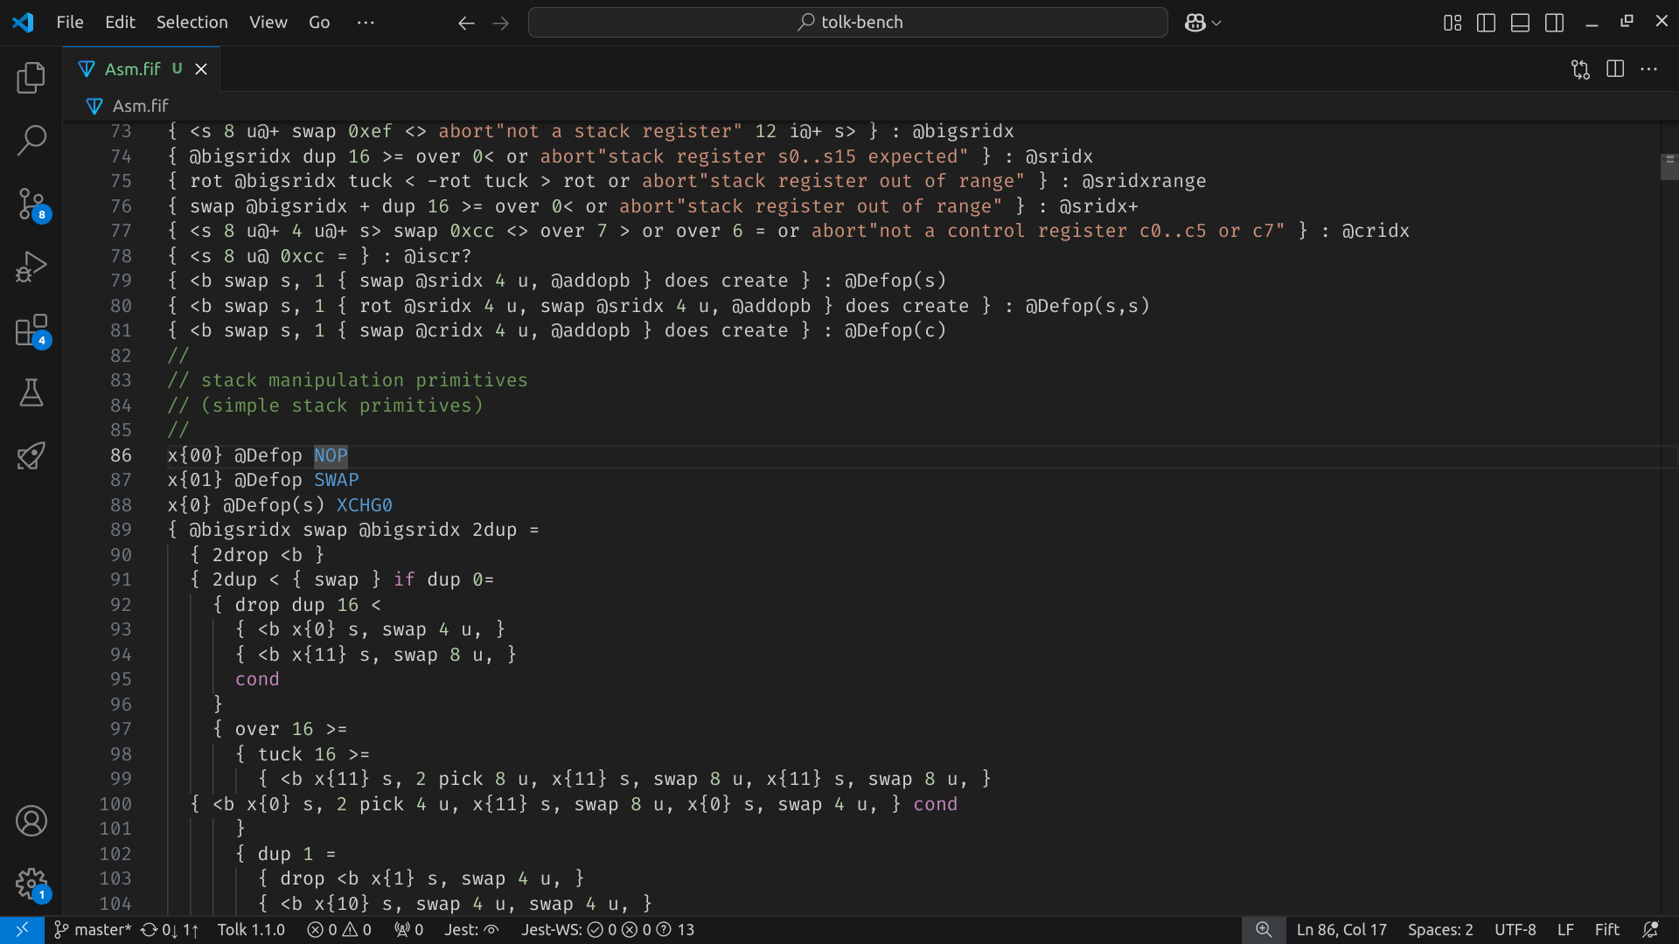Open the Selection menu
Screen dimensions: 1679x944
[x=192, y=23]
